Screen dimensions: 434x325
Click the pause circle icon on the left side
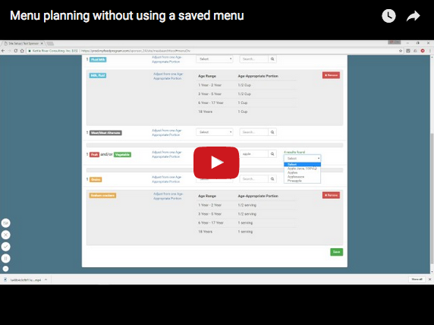point(5,258)
